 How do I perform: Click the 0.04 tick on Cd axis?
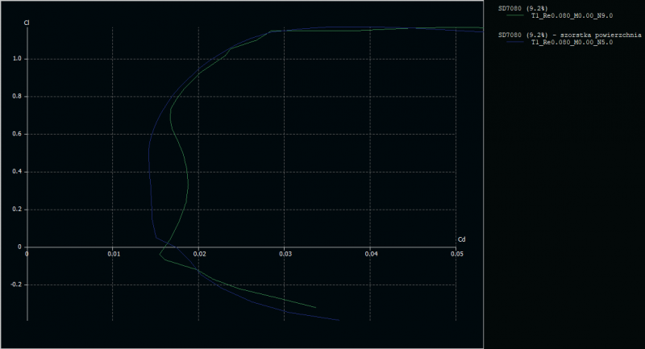coord(371,254)
